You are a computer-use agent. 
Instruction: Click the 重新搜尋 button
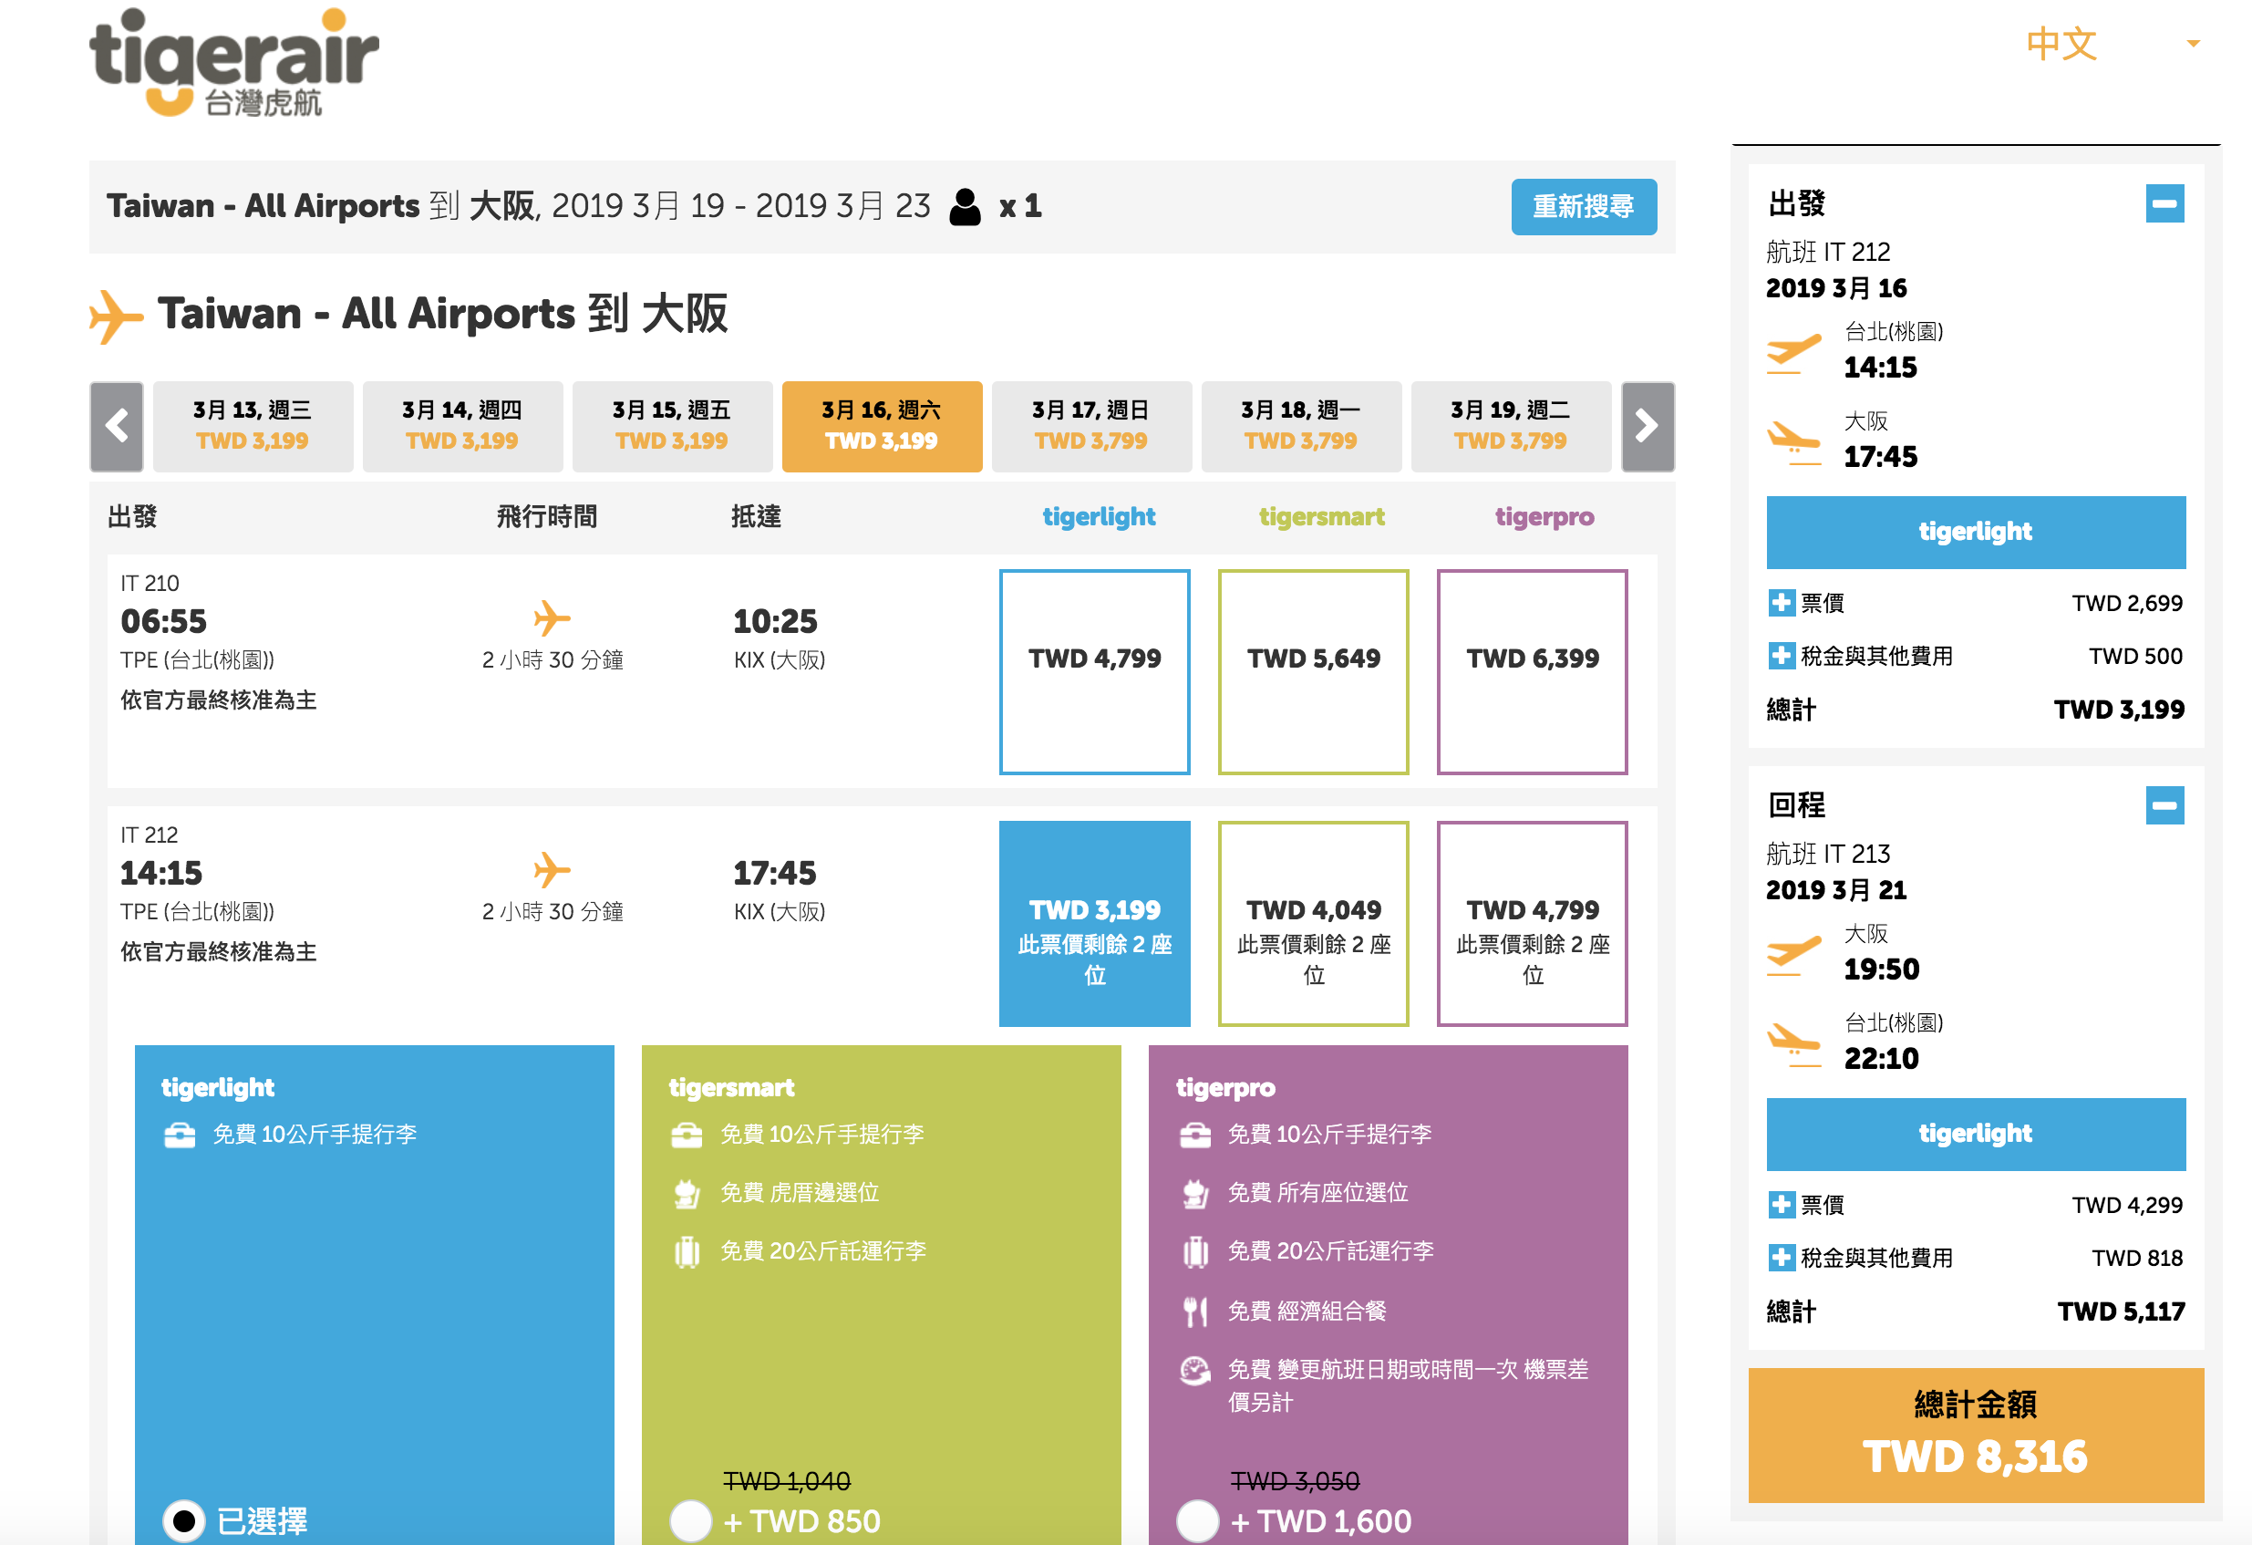(x=1584, y=206)
